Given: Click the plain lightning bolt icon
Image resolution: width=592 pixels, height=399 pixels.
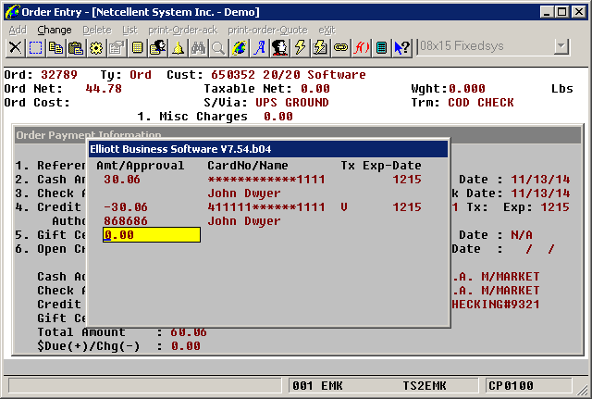Looking at the screenshot, I should [x=300, y=48].
